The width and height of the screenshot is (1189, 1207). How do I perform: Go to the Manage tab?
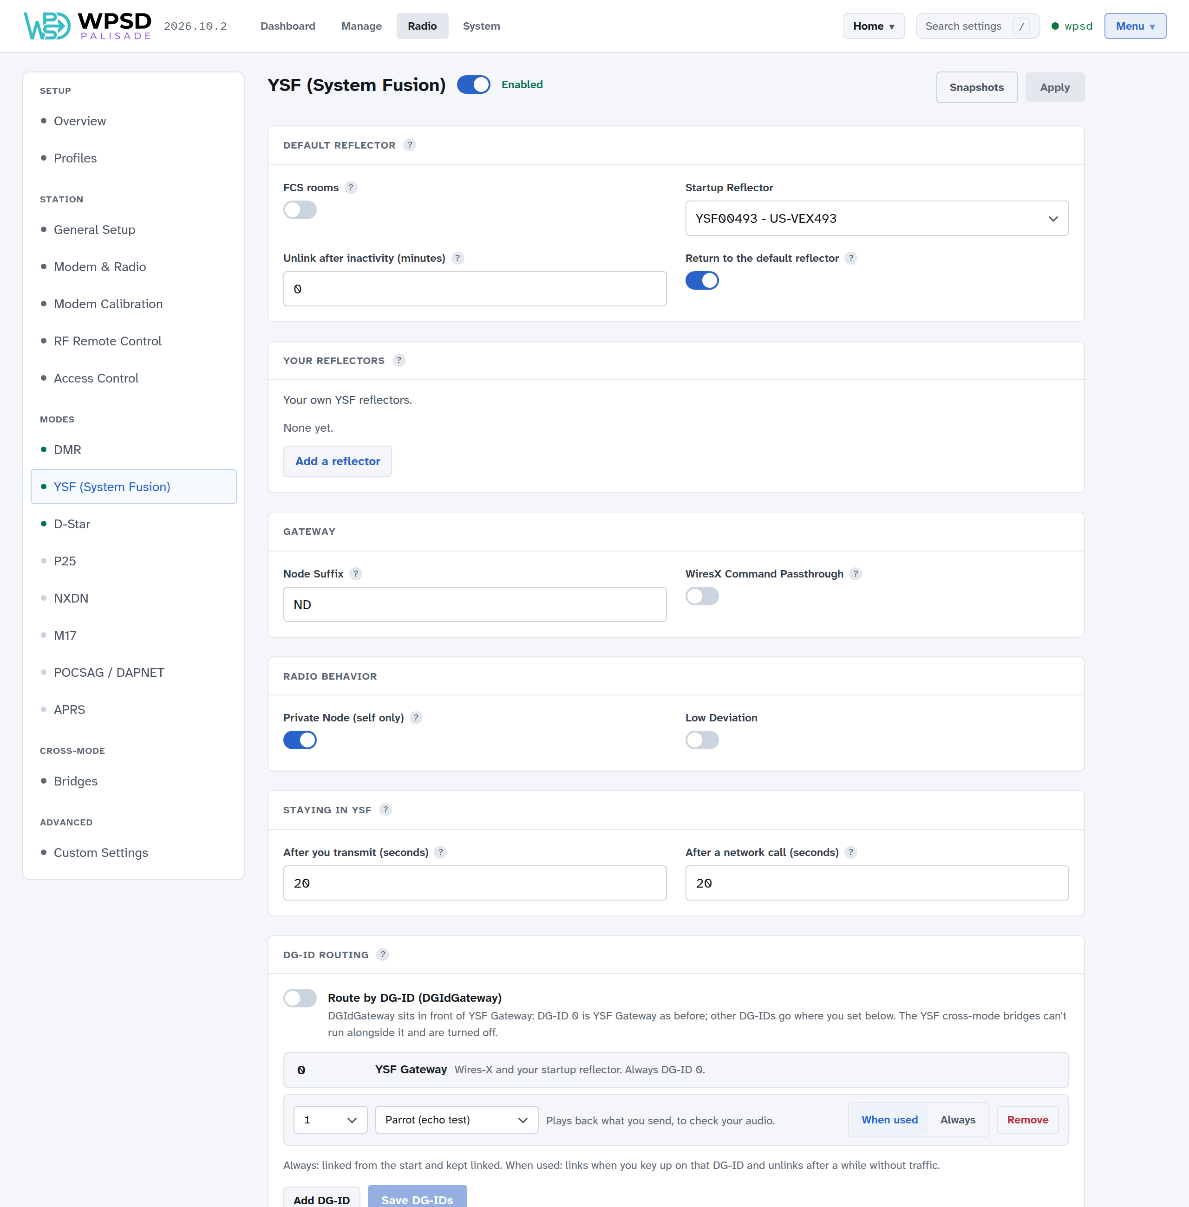point(361,26)
